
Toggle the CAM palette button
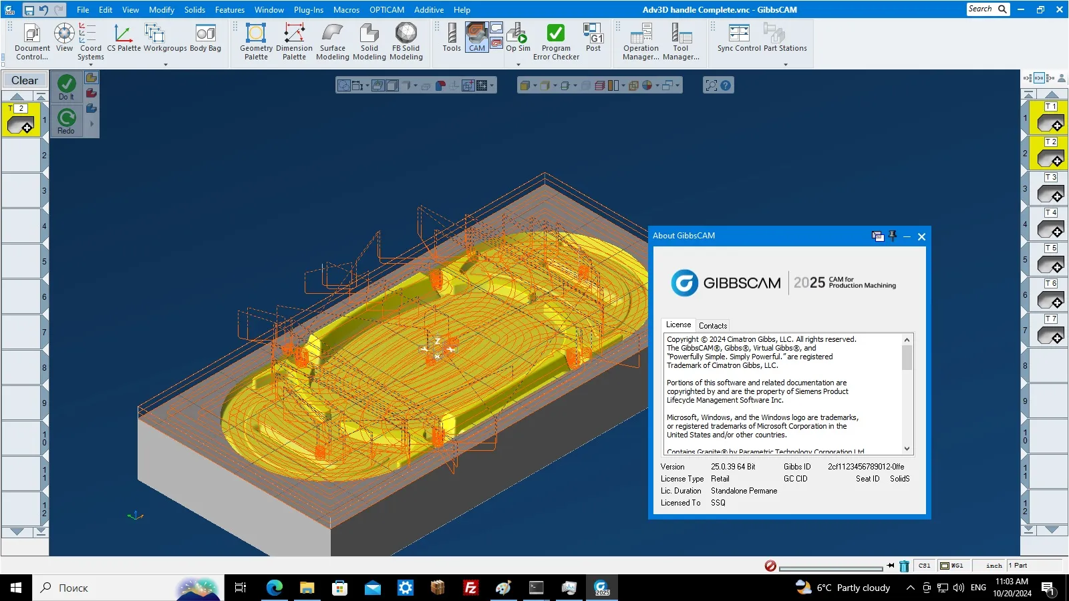tap(477, 37)
